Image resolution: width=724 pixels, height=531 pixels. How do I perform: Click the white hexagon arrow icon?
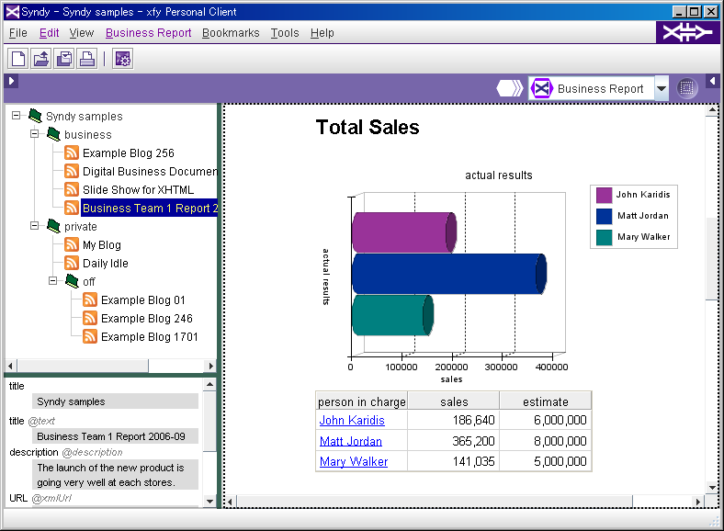point(509,88)
